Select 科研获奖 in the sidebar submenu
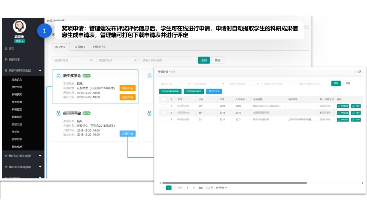 click(x=17, y=95)
